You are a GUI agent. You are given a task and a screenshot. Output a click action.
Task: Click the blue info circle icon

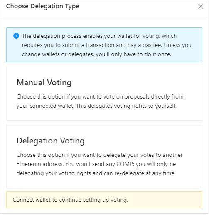pyautogui.click(x=16, y=36)
